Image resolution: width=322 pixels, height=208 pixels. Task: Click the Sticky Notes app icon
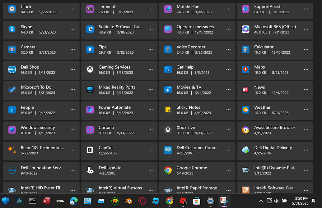[168, 110]
